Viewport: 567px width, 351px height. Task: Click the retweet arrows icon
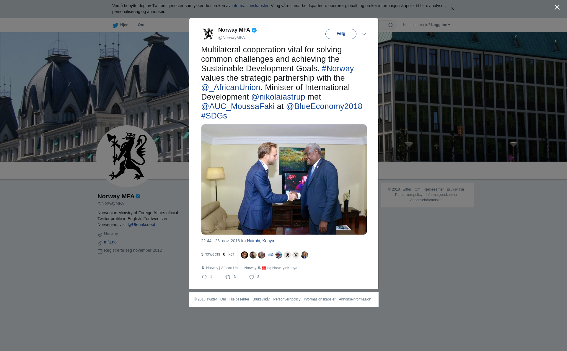pos(228,277)
